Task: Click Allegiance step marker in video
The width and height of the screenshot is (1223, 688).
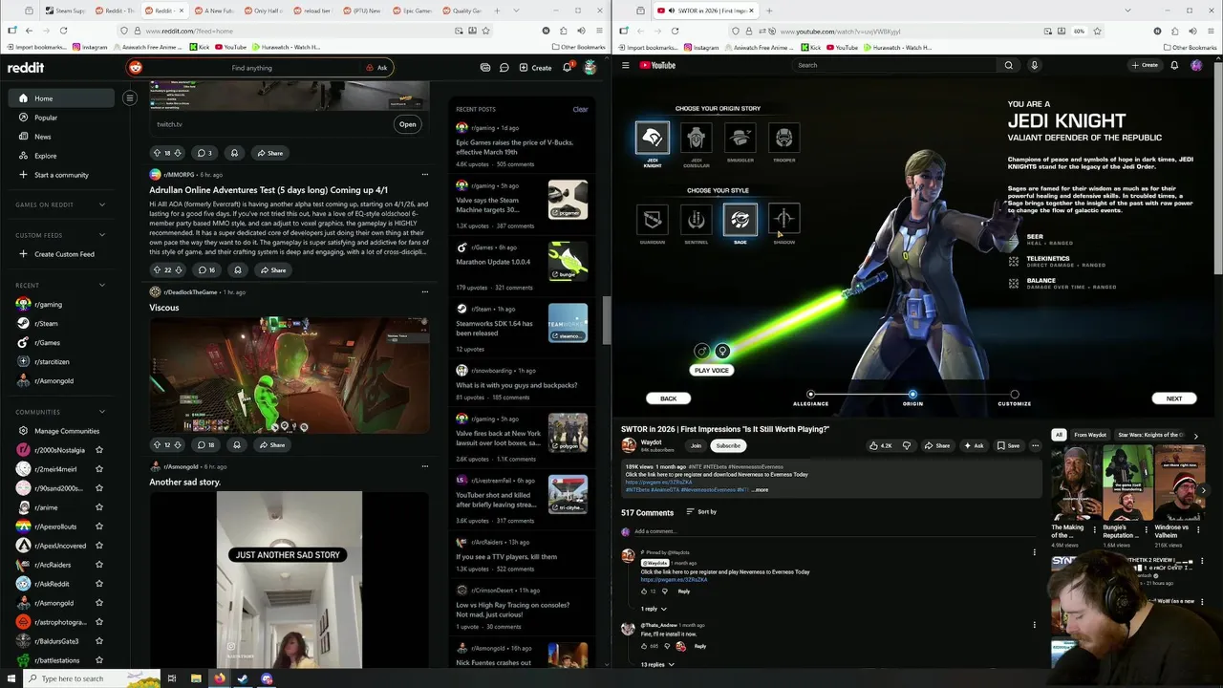Action: (811, 395)
